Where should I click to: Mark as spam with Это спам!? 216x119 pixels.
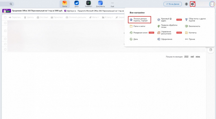[x=42, y=17]
